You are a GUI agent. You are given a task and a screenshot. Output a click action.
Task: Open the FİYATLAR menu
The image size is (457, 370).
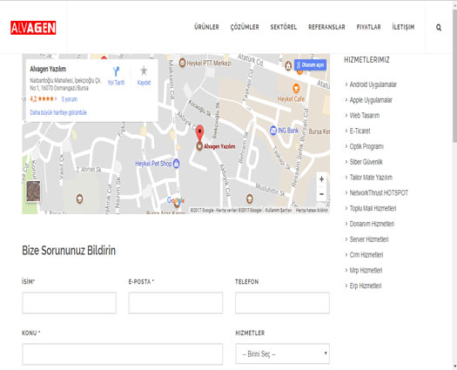coord(369,27)
